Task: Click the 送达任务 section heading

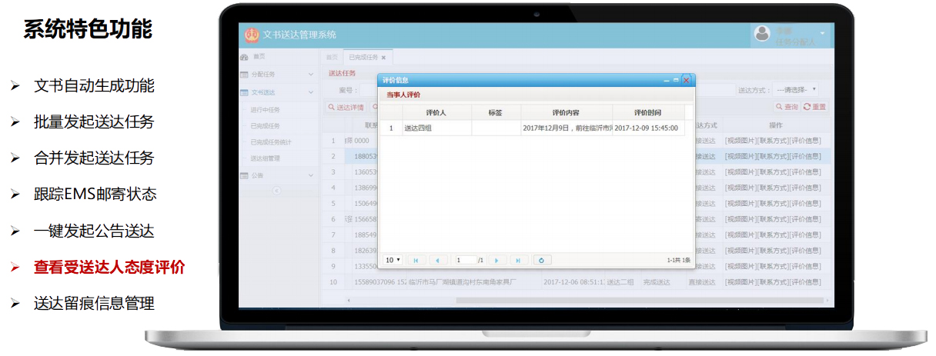Action: pyautogui.click(x=342, y=73)
